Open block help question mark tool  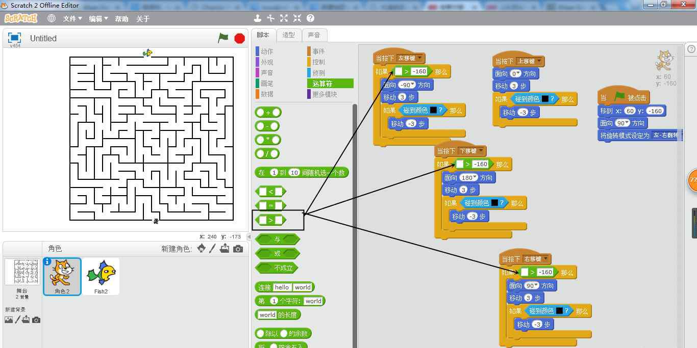click(x=310, y=18)
